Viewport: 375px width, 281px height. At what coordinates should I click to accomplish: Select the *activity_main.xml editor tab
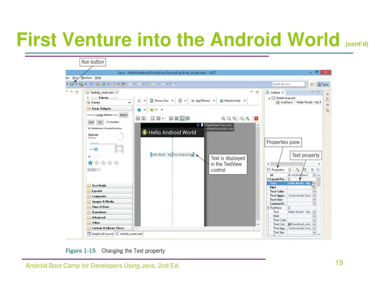pyautogui.click(x=102, y=93)
